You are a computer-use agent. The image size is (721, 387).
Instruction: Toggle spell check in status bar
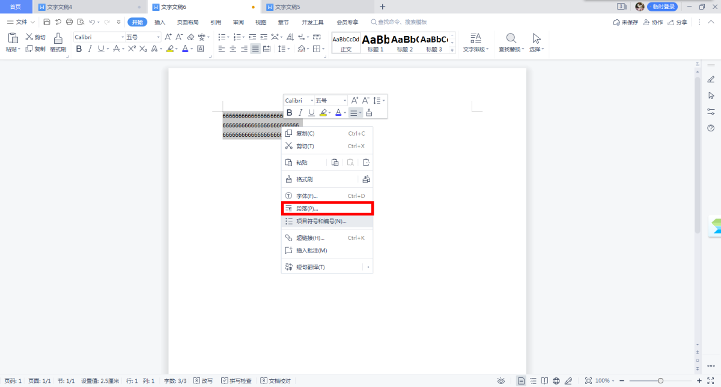pyautogui.click(x=236, y=381)
